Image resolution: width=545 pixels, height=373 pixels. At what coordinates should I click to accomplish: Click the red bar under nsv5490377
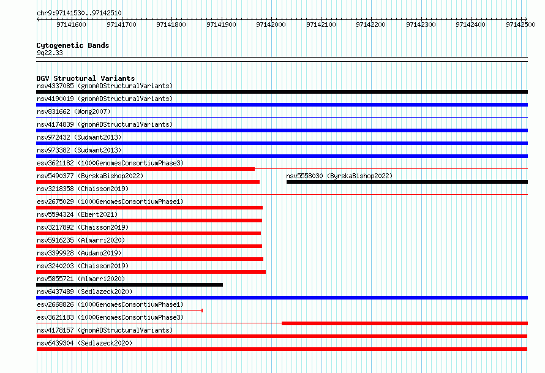pos(148,182)
